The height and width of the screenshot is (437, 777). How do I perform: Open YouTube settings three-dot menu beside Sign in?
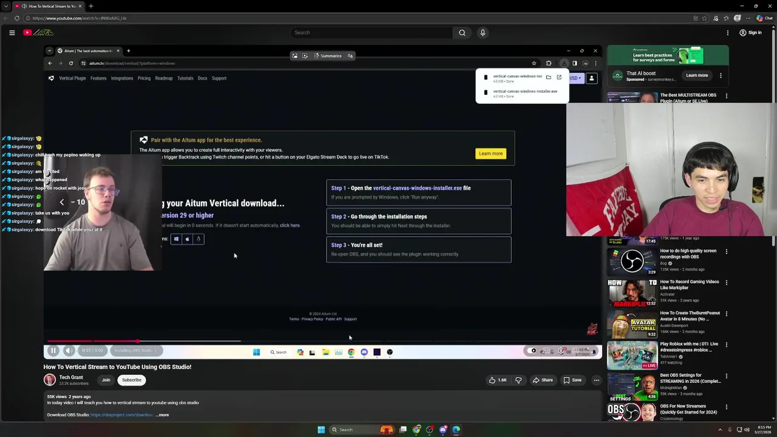pyautogui.click(x=728, y=33)
